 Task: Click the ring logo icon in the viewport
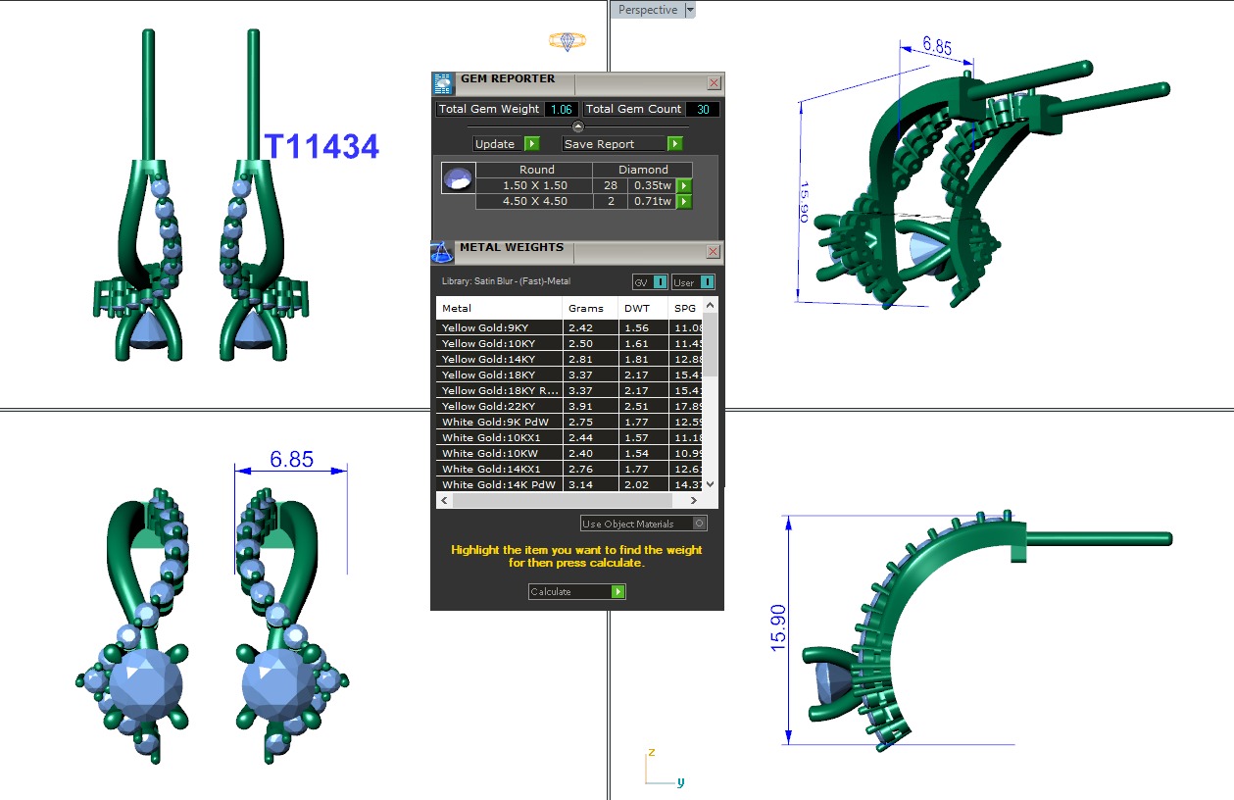[x=568, y=40]
